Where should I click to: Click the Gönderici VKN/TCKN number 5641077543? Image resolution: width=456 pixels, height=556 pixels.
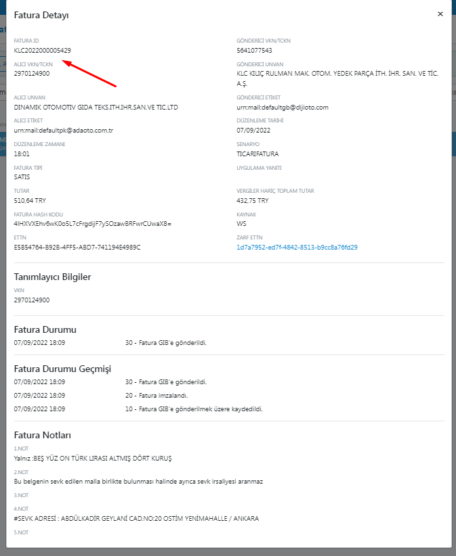(254, 50)
